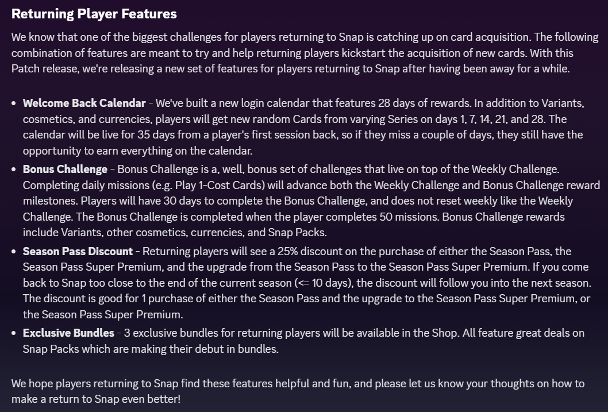Click the bullet before Welcome Back Calendar
The image size is (608, 412).
(x=14, y=103)
